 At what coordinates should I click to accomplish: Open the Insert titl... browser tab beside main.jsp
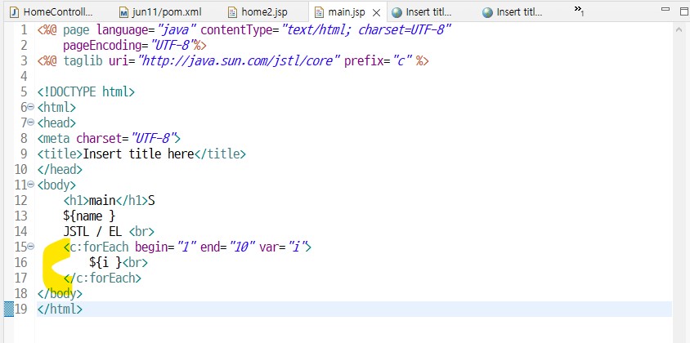422,12
